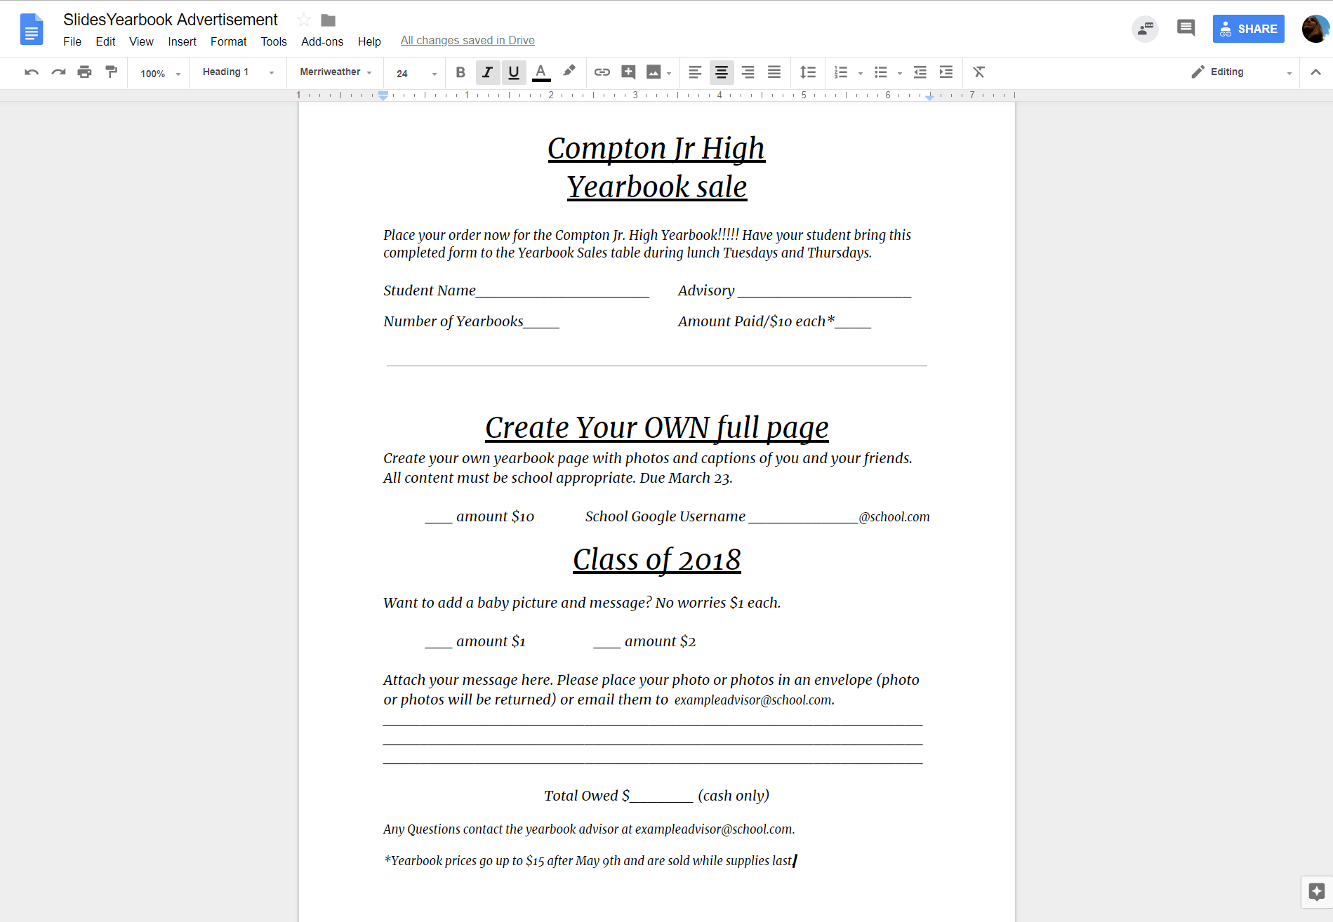Click the Create Your OWN full page heading
Viewport: 1333px width, 922px height.
tap(657, 427)
